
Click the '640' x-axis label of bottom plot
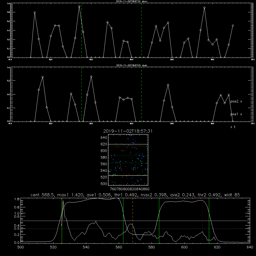point(250,247)
